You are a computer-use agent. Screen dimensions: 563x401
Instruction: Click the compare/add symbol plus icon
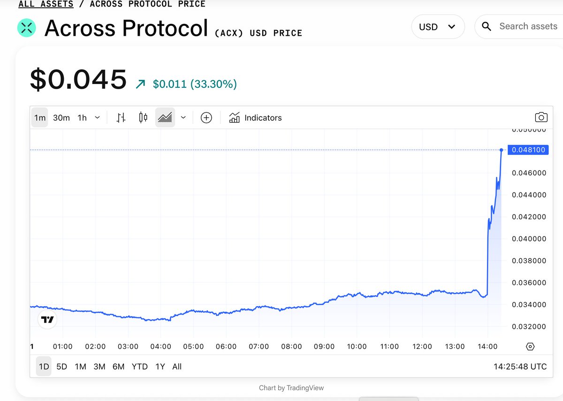tap(206, 118)
